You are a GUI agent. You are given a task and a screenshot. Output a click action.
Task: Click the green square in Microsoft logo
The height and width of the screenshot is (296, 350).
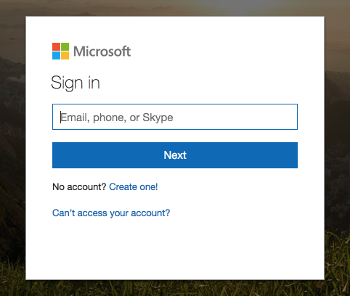65,46
